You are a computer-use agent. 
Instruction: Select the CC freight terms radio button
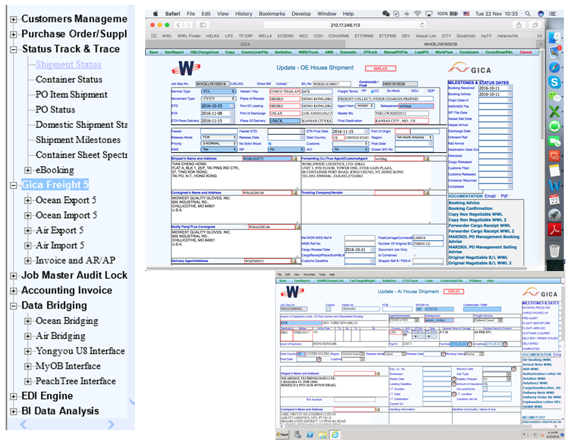coord(372,91)
